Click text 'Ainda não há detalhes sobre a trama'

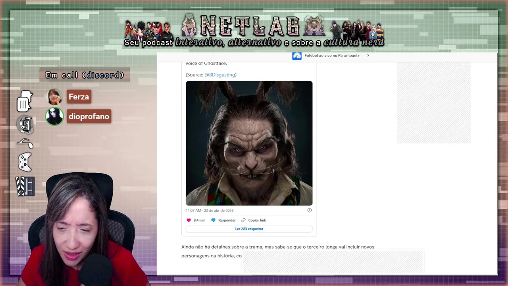[222, 247]
